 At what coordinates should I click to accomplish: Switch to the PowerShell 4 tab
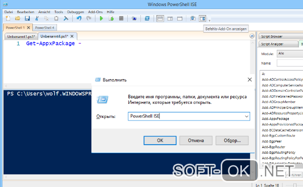[44, 28]
